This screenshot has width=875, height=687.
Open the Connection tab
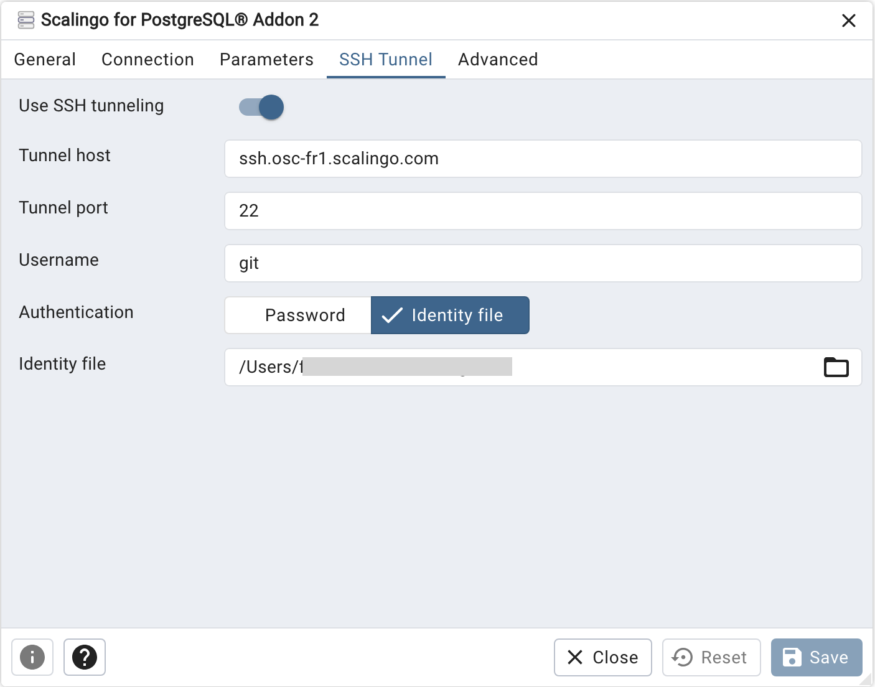tap(147, 60)
